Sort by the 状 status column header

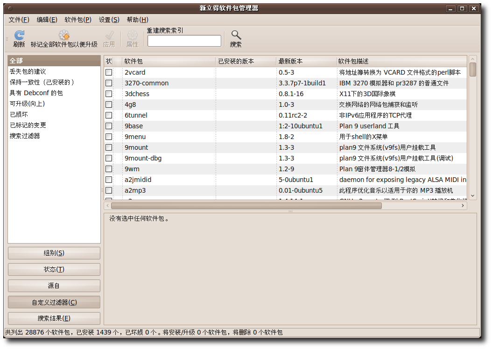pyautogui.click(x=109, y=61)
